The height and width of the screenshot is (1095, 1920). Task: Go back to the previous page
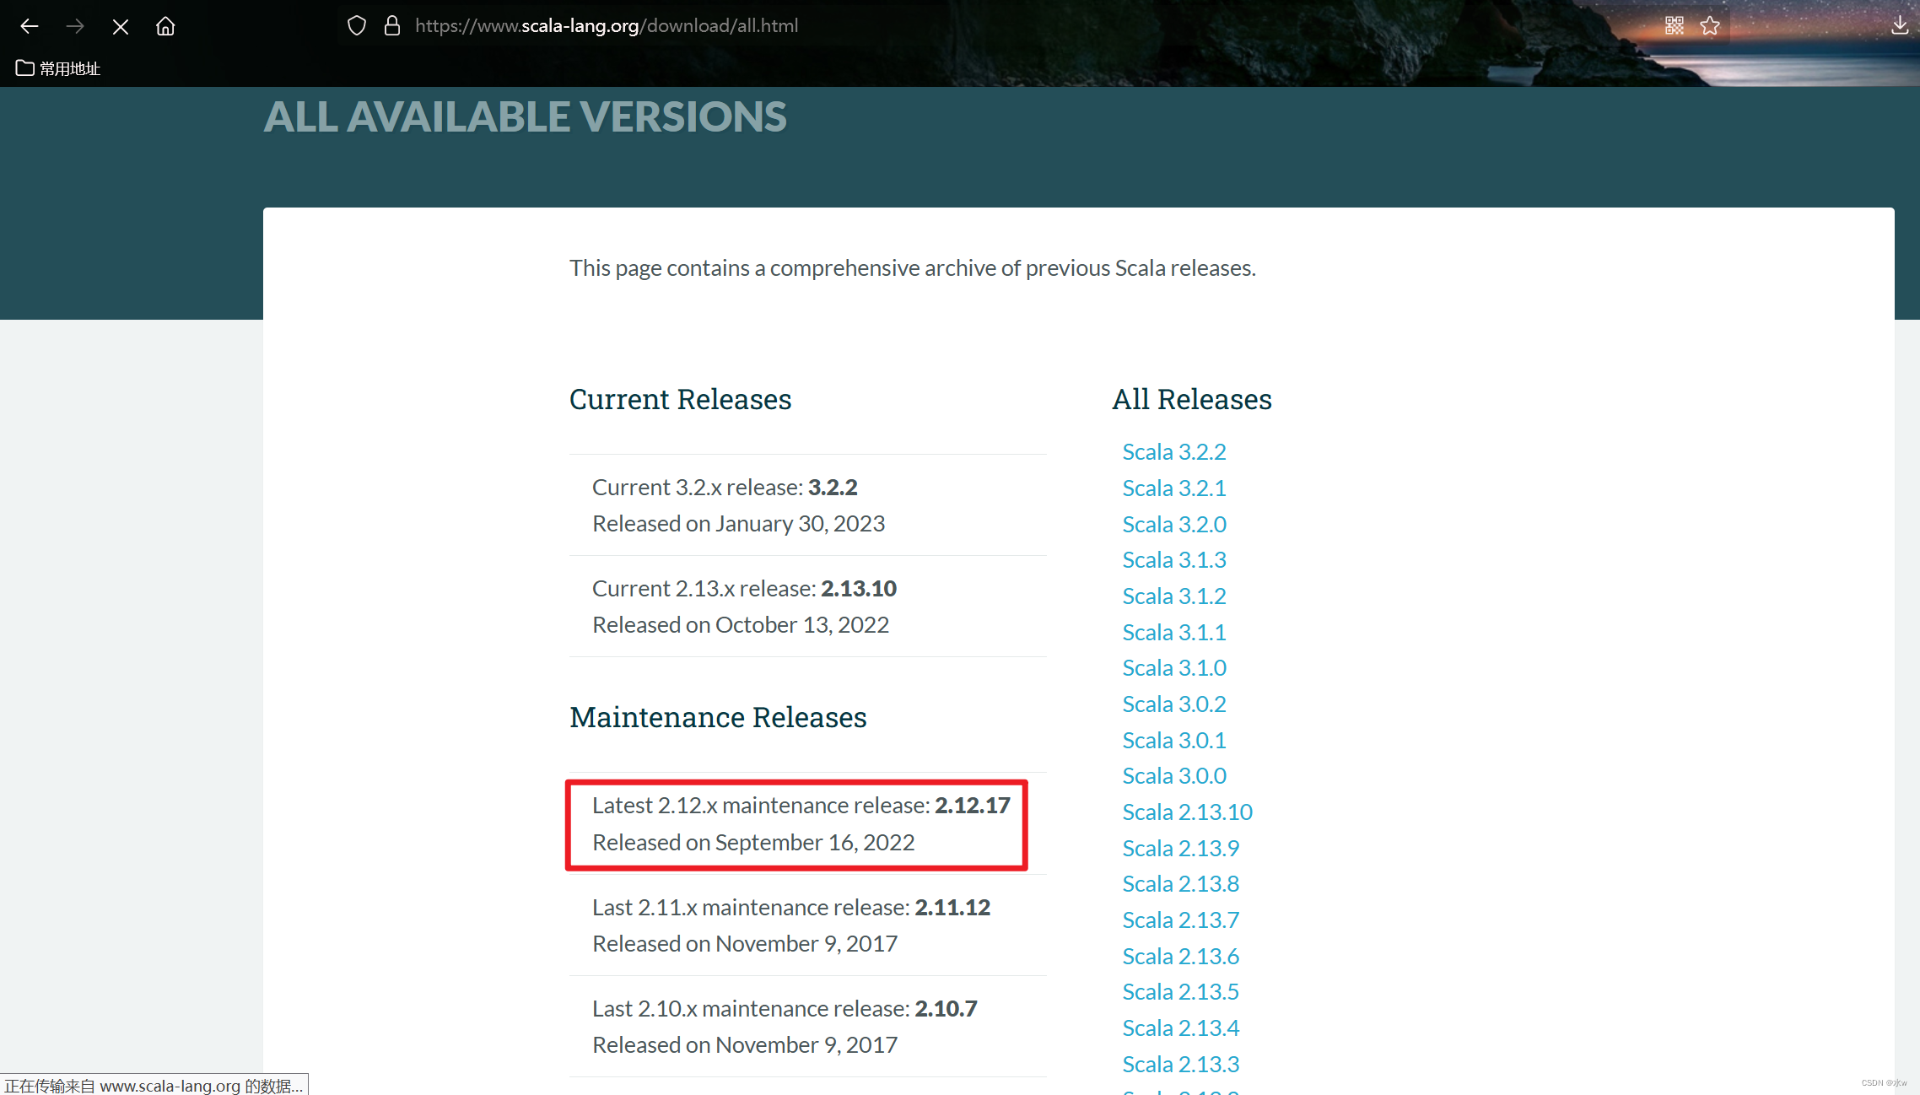point(30,26)
